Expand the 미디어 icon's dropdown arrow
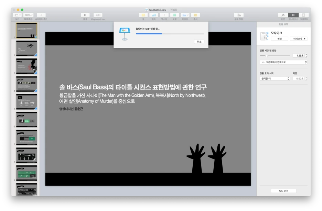This screenshot has height=211, width=322. point(187,15)
